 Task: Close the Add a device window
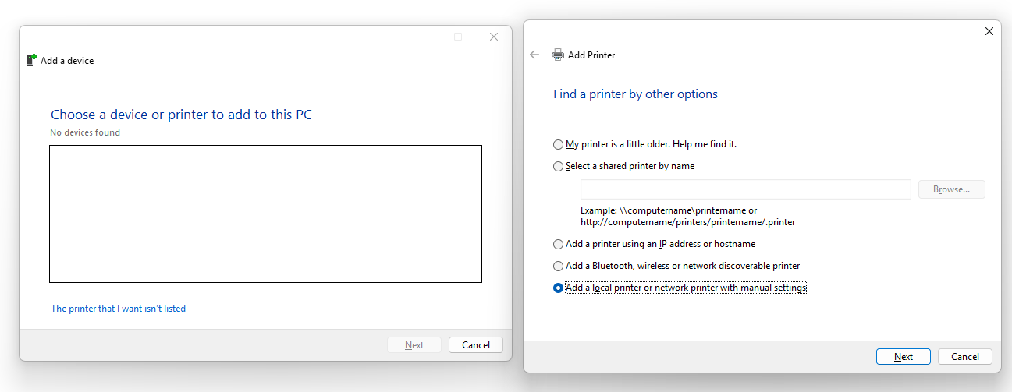494,37
